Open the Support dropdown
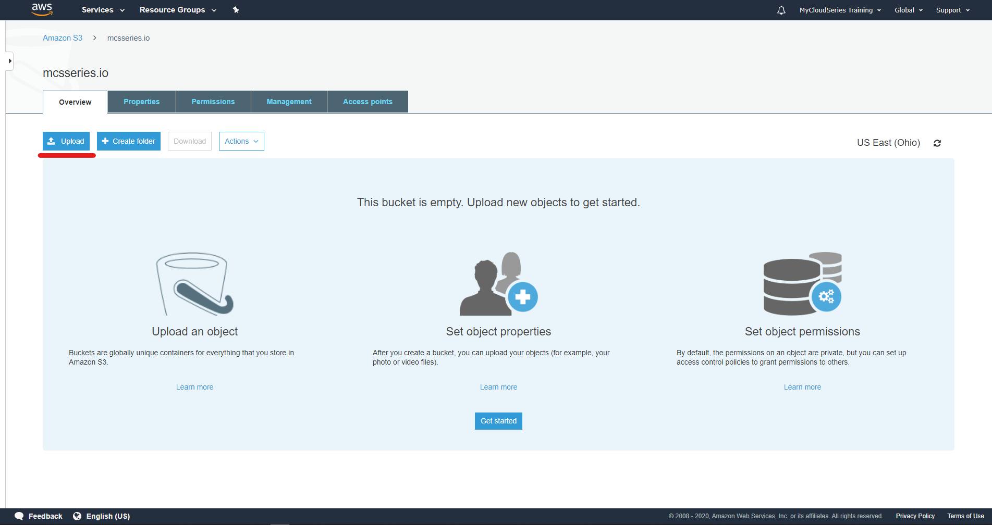Viewport: 992px width, 525px height. [x=952, y=10]
